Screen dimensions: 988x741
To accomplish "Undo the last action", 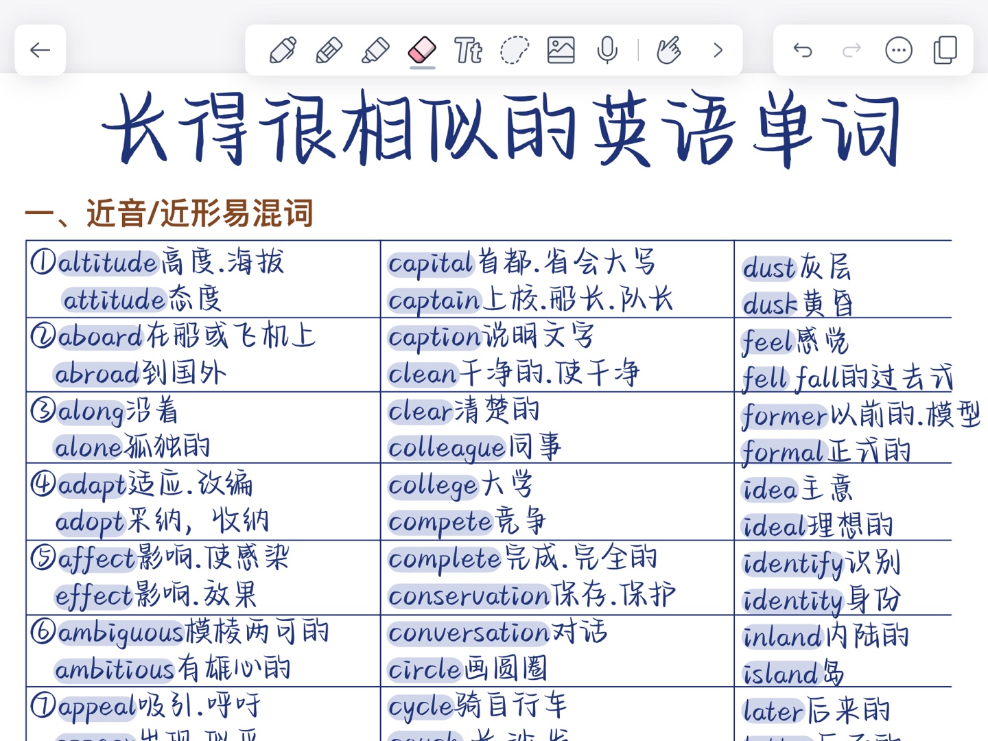I will tap(803, 50).
